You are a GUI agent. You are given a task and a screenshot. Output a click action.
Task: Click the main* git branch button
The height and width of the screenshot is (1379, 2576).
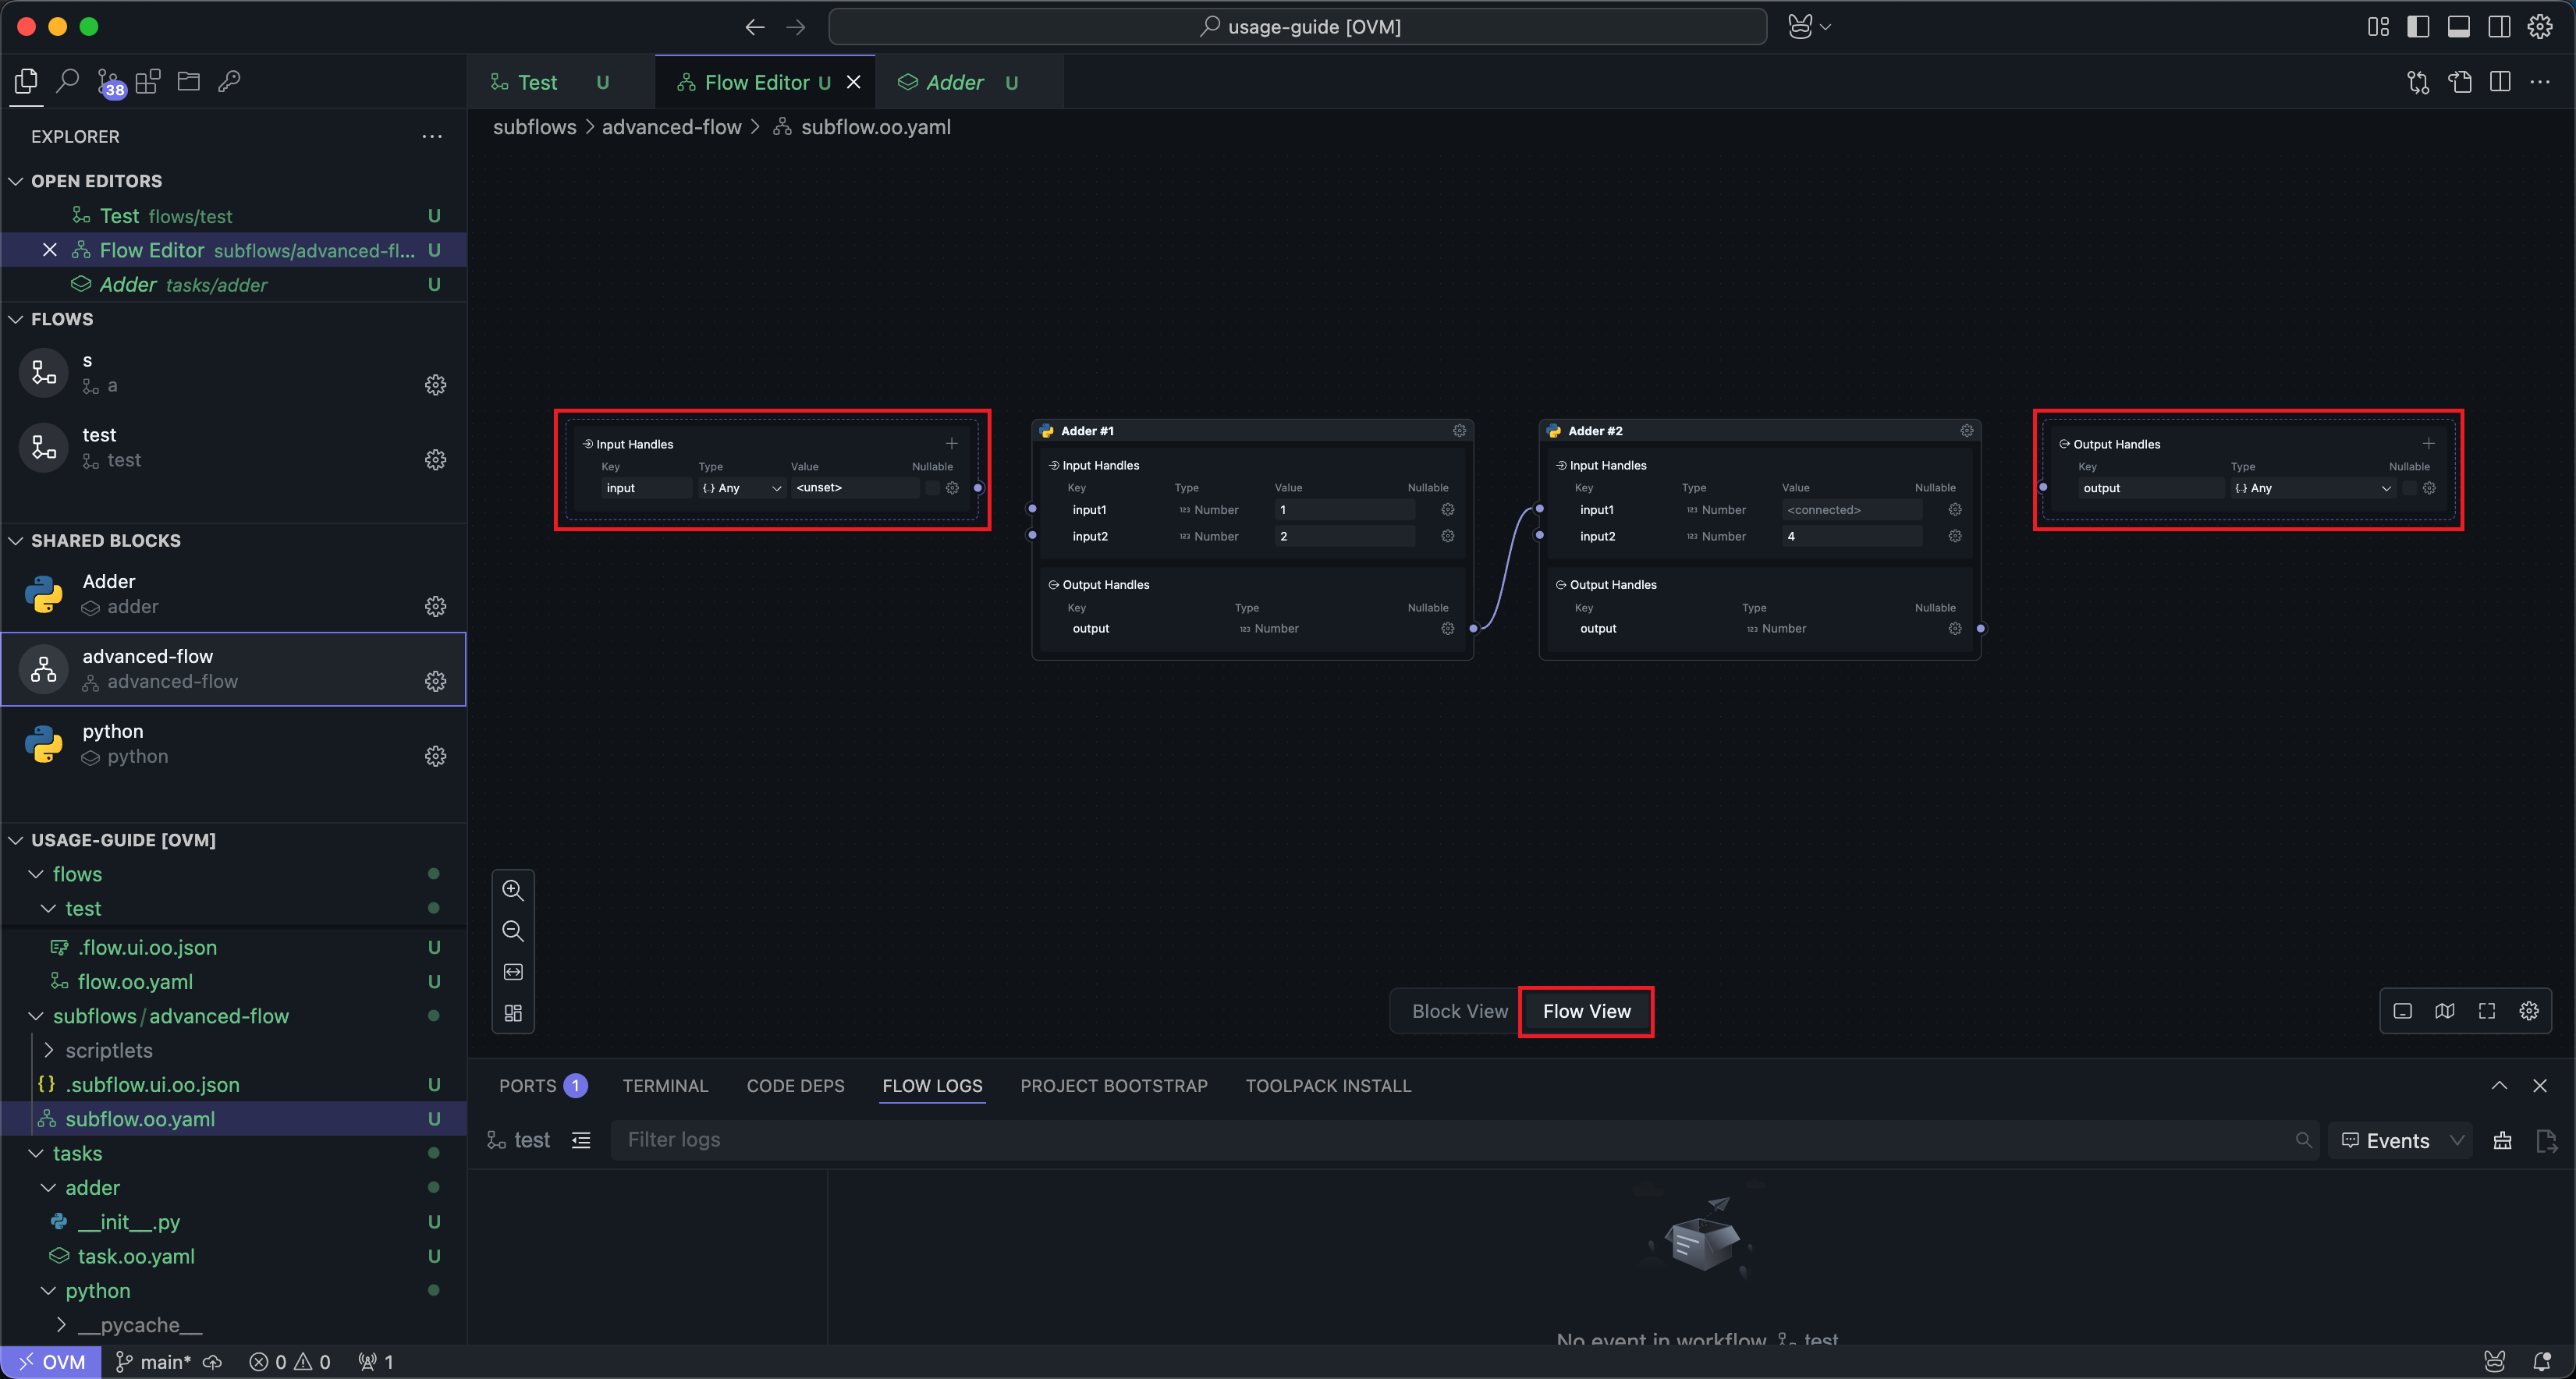pyautogui.click(x=154, y=1362)
